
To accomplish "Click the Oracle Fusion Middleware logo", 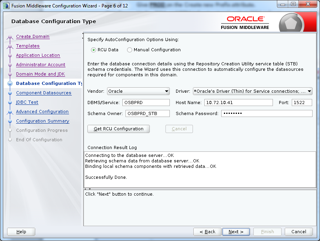I will pos(245,23).
